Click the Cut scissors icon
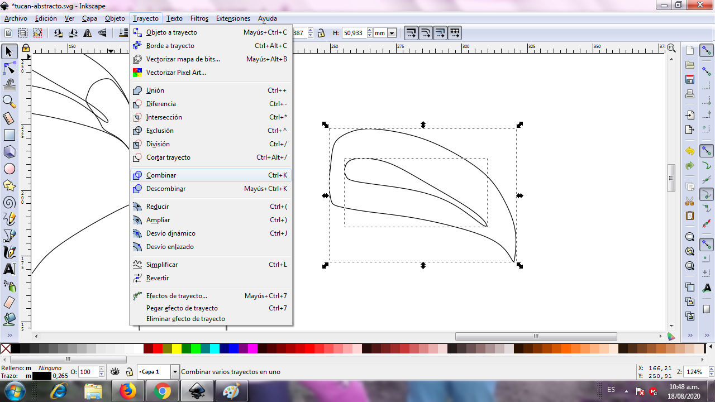Image resolution: width=715 pixels, height=402 pixels. (x=690, y=201)
